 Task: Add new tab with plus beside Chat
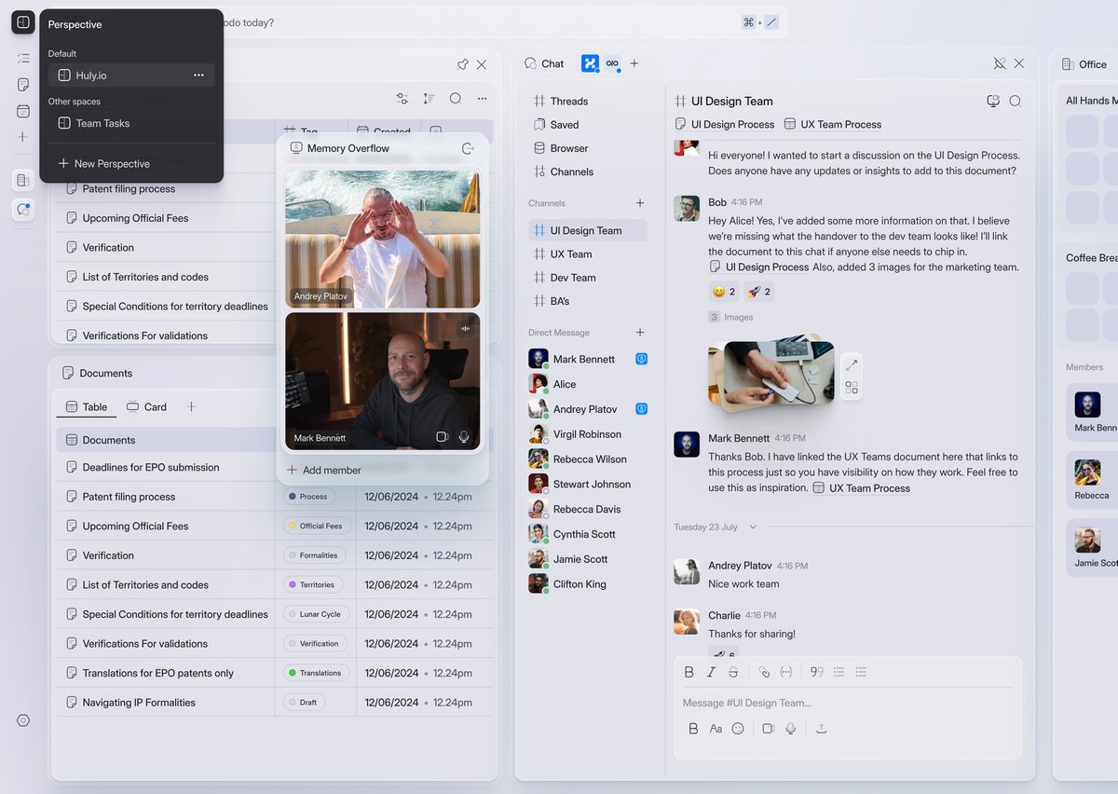point(634,63)
